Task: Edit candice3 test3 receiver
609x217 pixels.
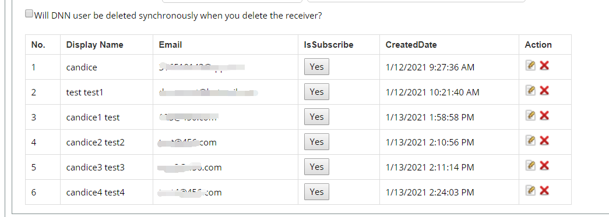Action: tap(530, 165)
